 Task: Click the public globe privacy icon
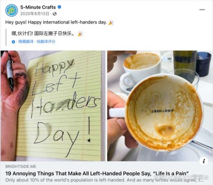[55, 14]
